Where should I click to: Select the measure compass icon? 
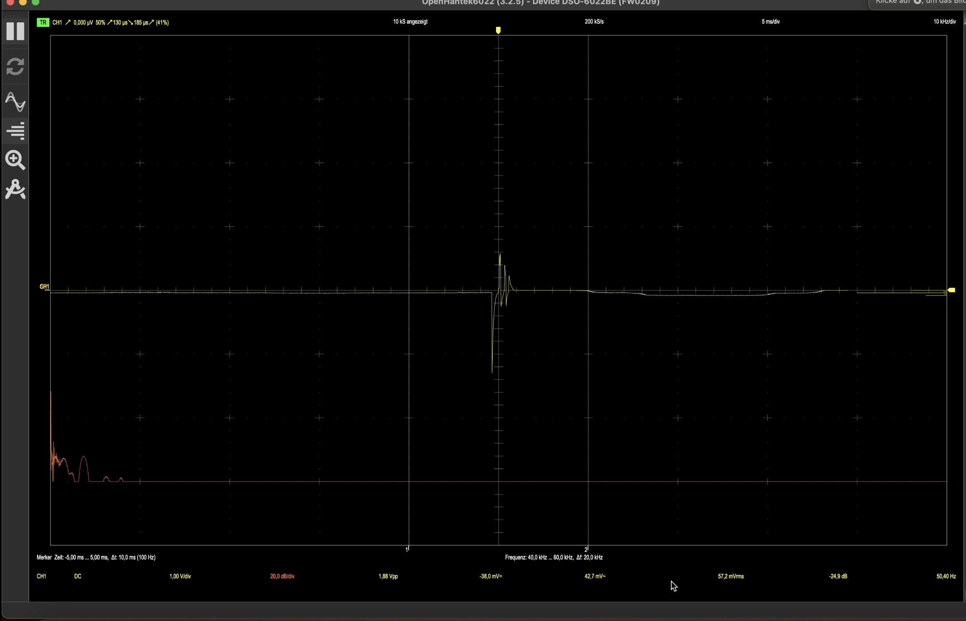(x=15, y=190)
